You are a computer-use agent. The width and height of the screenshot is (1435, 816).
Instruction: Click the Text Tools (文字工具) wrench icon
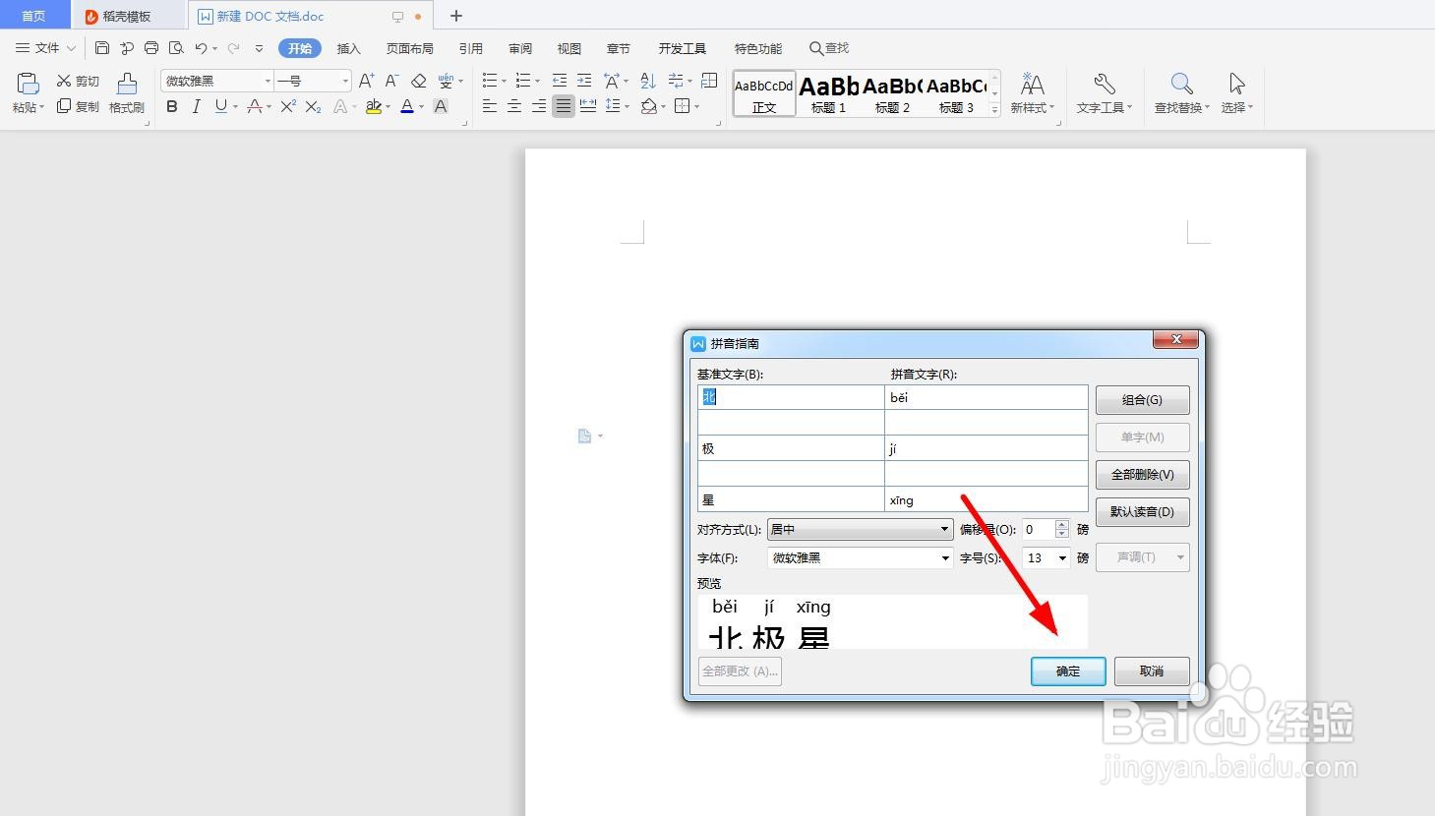pos(1105,84)
